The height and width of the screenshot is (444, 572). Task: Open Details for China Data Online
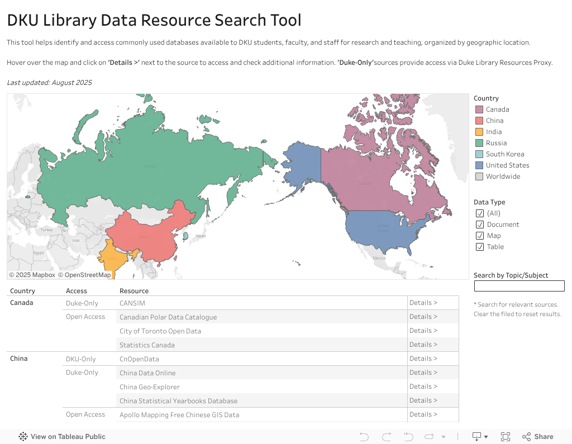[x=423, y=373]
